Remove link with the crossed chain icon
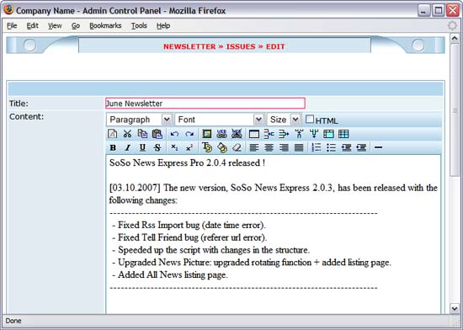The width and height of the screenshot is (463, 330). [x=237, y=134]
